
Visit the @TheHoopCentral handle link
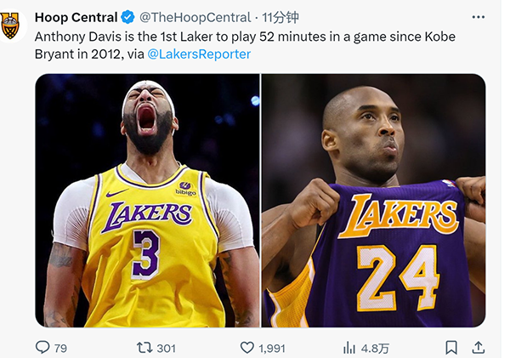[195, 17]
